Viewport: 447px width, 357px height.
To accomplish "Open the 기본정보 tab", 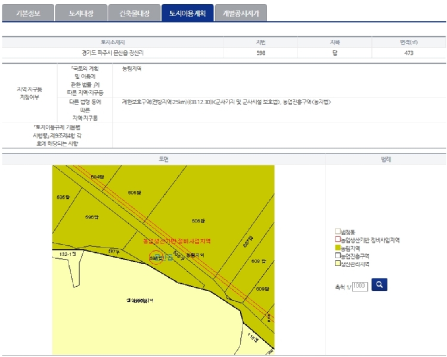I will (28, 13).
